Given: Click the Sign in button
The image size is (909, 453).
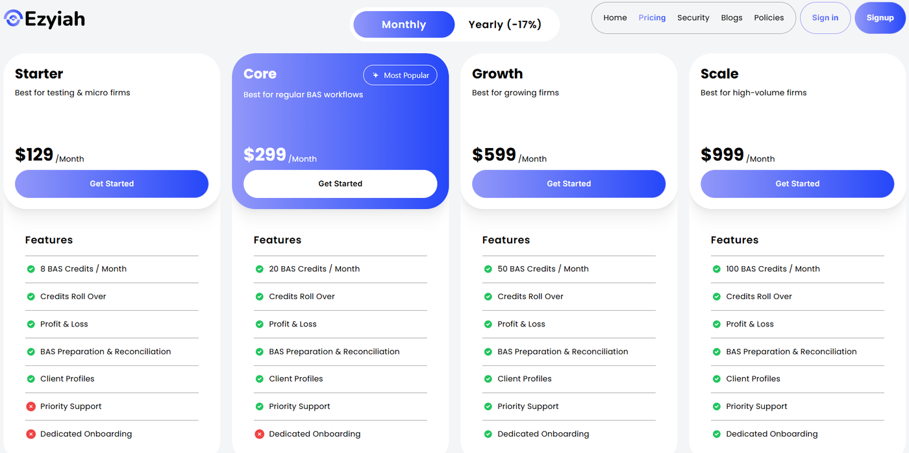Looking at the screenshot, I should click(x=825, y=18).
